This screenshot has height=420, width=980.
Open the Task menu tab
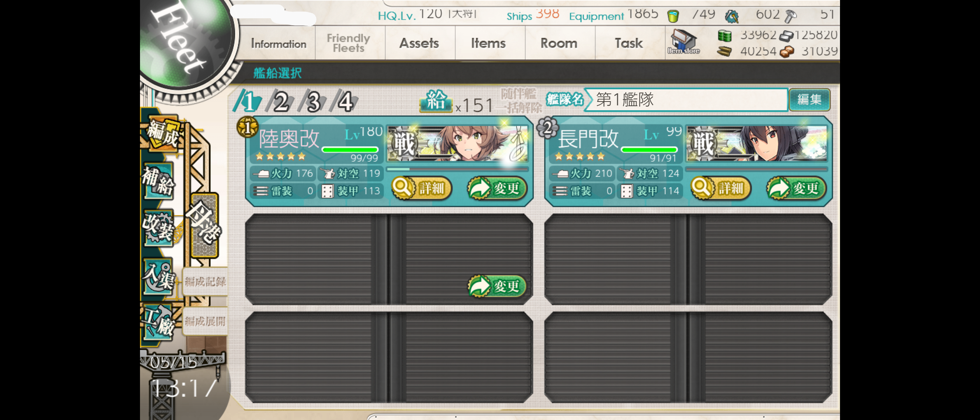(x=629, y=43)
